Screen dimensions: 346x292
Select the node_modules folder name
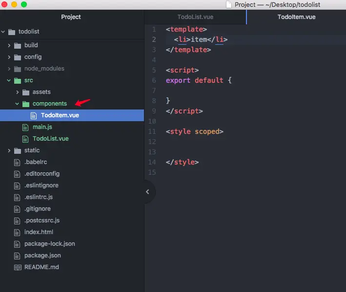pos(44,69)
